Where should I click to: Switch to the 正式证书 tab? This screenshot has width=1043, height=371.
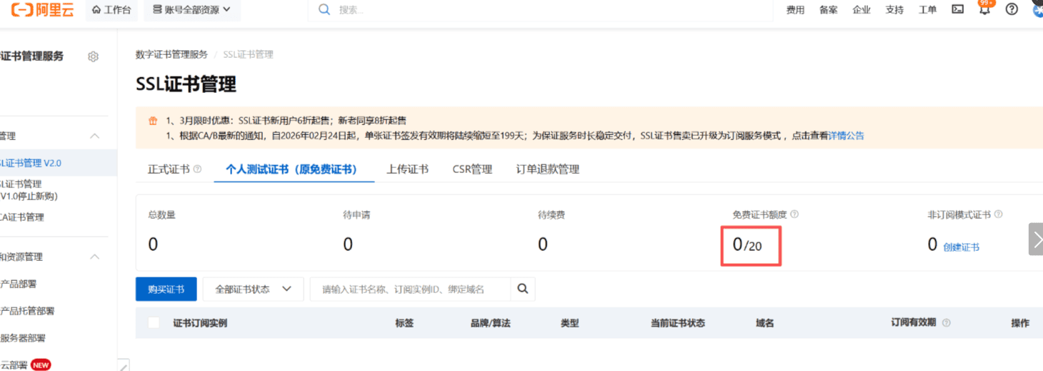[x=169, y=169]
